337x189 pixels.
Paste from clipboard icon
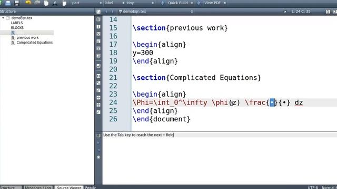pyautogui.click(x=64, y=3)
